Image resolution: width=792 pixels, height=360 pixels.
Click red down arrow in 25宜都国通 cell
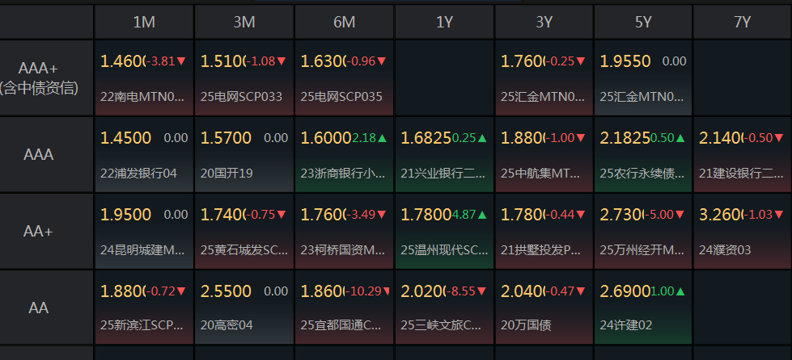pyautogui.click(x=382, y=291)
